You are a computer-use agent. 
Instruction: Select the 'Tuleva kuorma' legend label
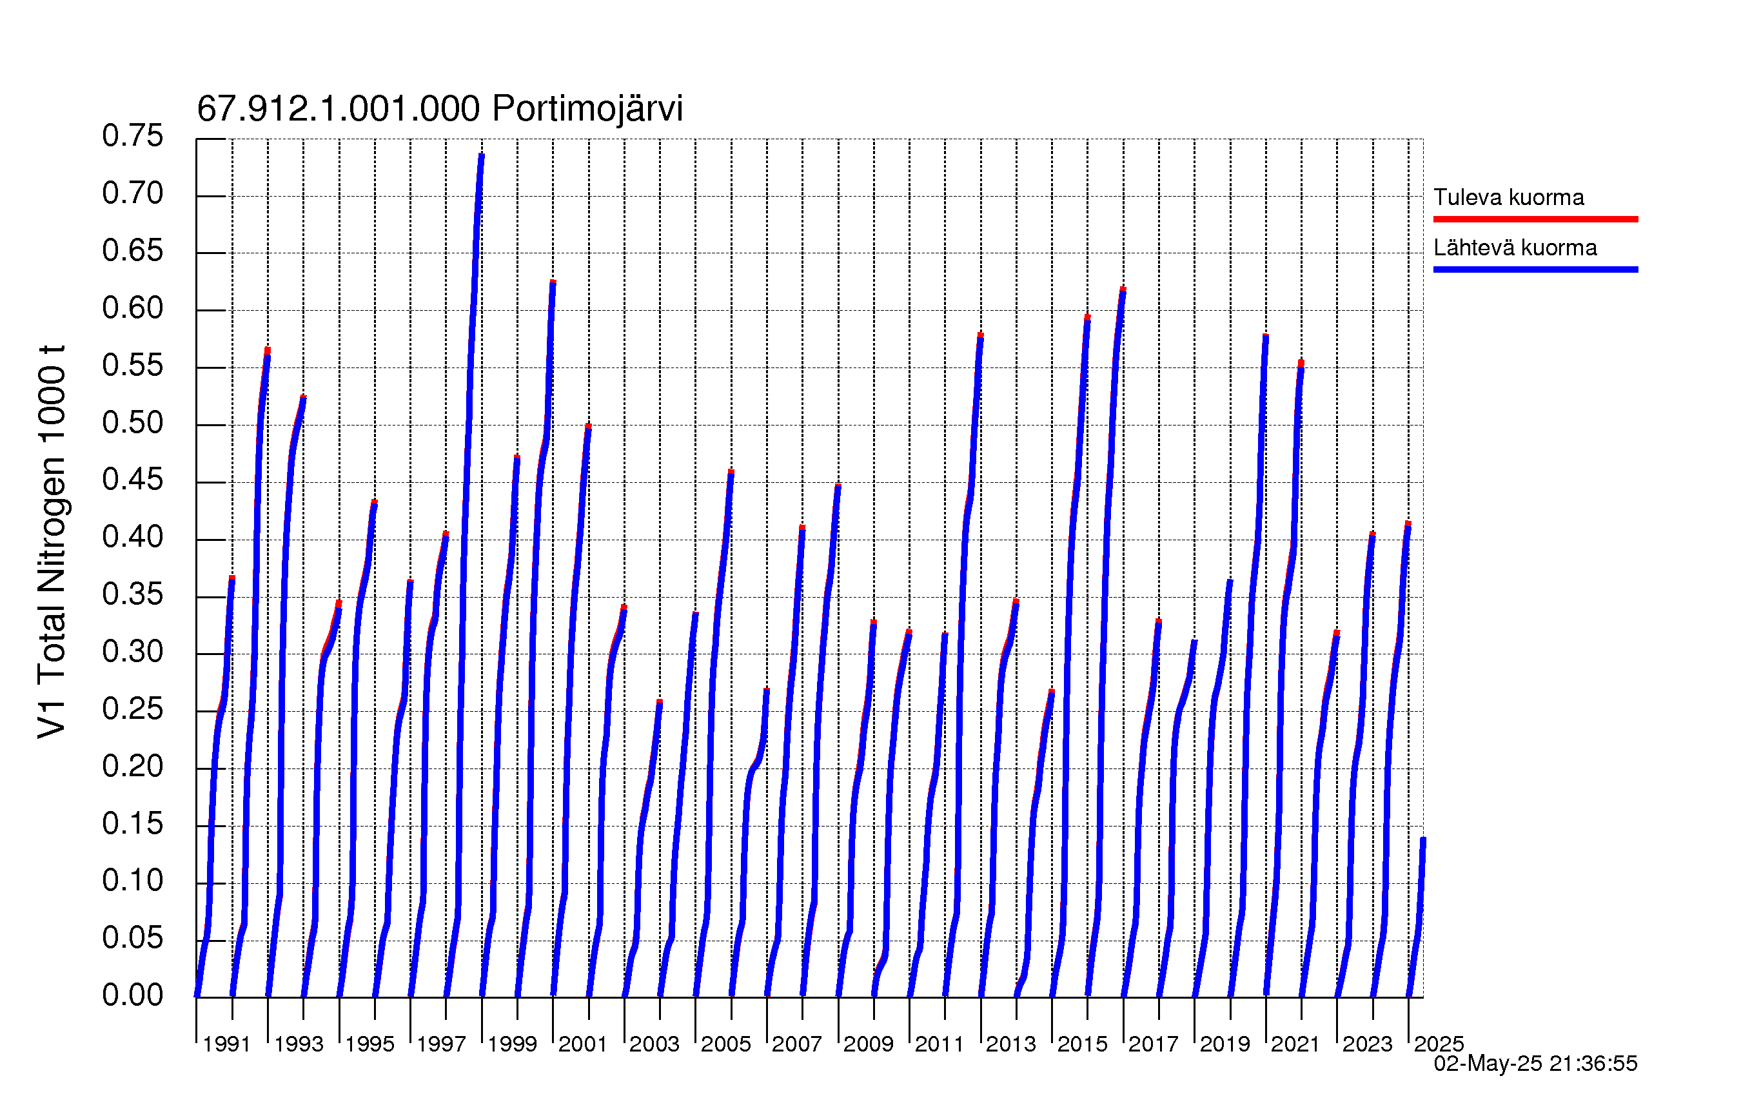(x=1508, y=197)
